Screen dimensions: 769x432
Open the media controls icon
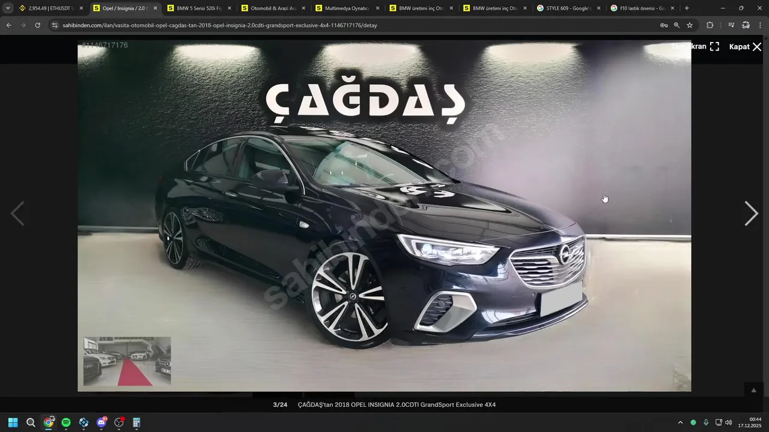pyautogui.click(x=731, y=25)
